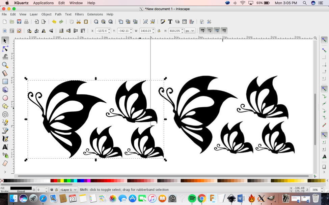
Task: Cut selection with scissors icon
Action: [x=79, y=22]
